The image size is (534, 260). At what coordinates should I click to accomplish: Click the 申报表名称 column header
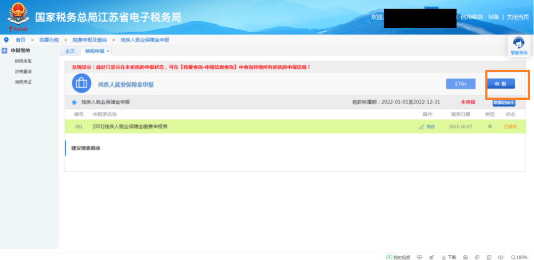[105, 114]
